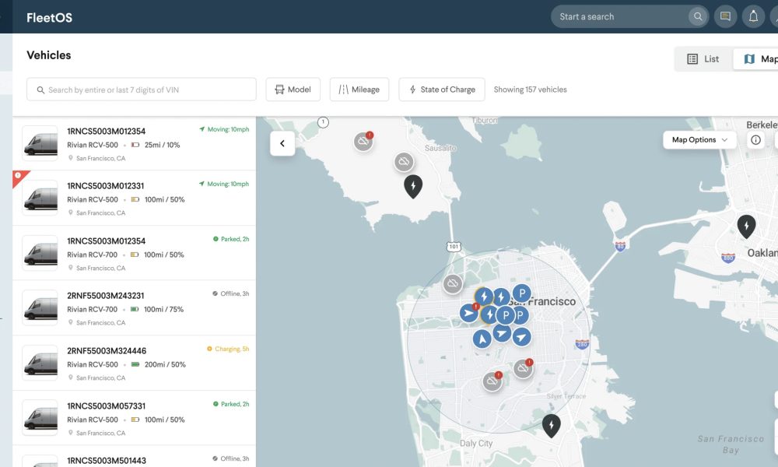Click offline vehicle marker left of Sausalito label

404,162
